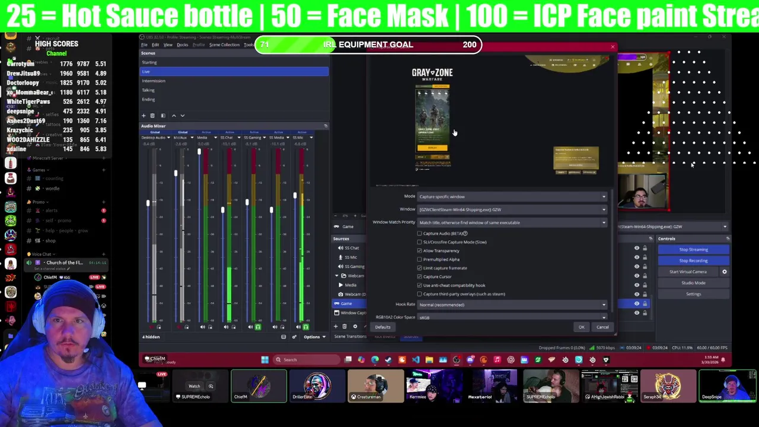Screen dimensions: 759x427
Task: Open Audio Mixer Options dropdown
Action: click(314, 337)
